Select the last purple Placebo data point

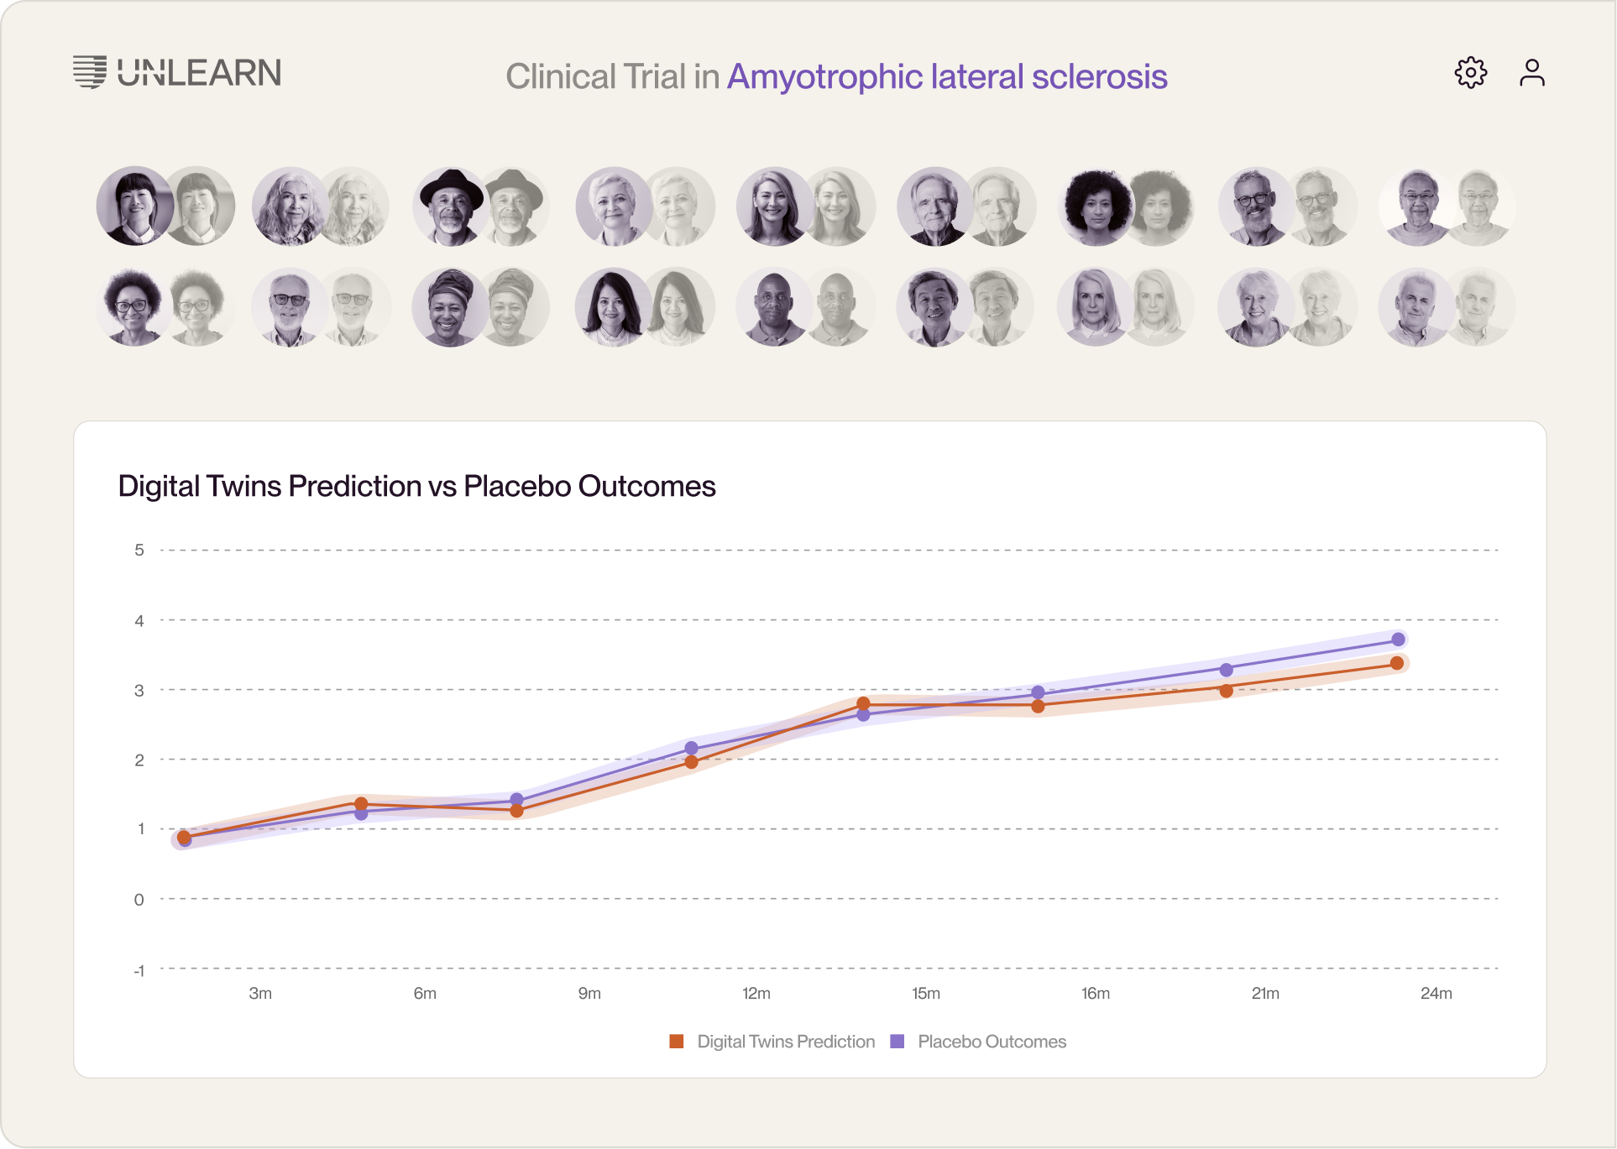click(x=1398, y=640)
